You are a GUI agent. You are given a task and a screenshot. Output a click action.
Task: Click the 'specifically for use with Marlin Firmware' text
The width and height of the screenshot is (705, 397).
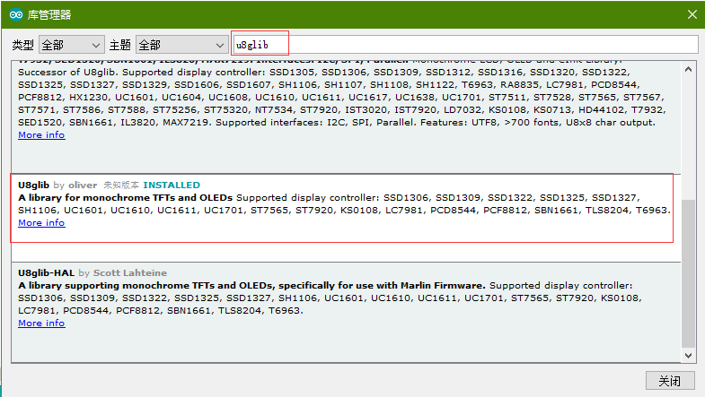(x=382, y=286)
